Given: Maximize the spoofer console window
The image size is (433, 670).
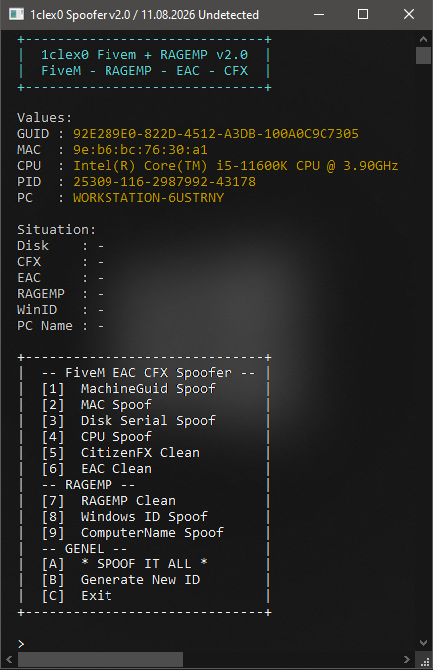Looking at the screenshot, I should pos(363,15).
